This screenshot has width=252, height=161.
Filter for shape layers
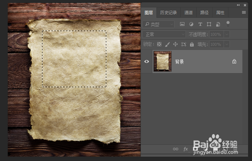209,24
